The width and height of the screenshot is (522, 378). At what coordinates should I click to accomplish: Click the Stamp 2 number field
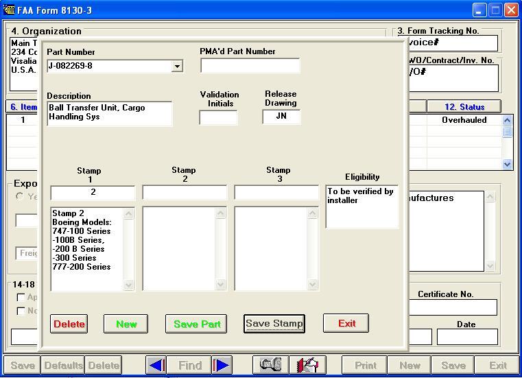(185, 193)
